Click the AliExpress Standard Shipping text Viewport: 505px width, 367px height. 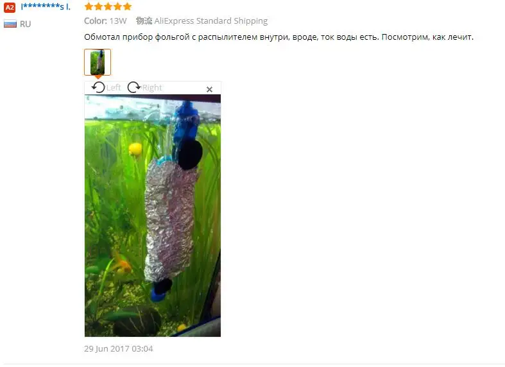(211, 21)
